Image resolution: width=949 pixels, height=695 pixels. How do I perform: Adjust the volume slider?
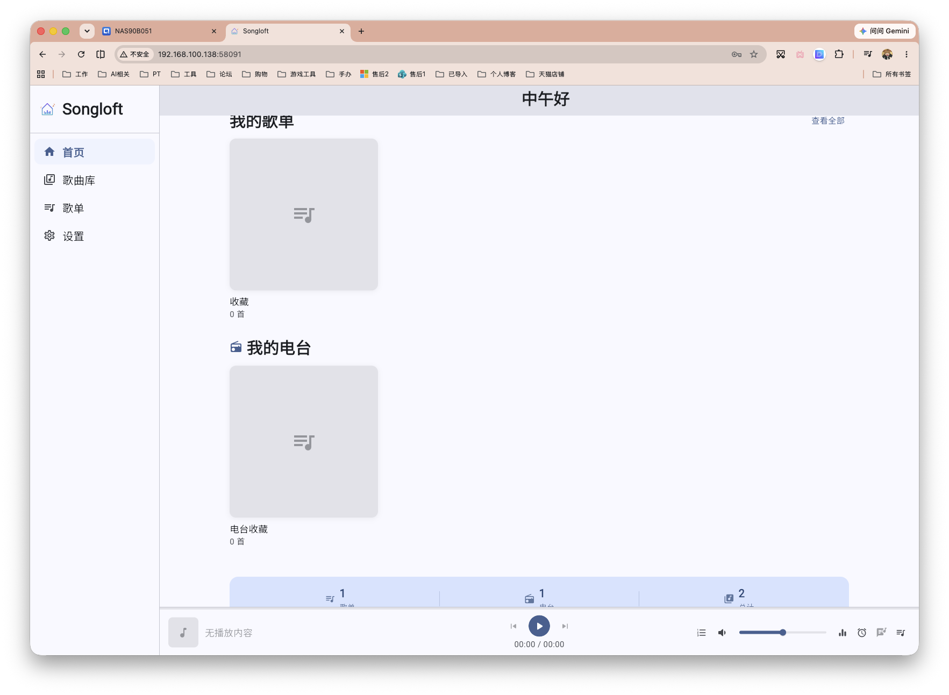pos(783,633)
